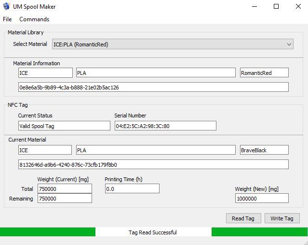
Task: Click the current GUID field starting 8132646d
Action: [x=153, y=164]
